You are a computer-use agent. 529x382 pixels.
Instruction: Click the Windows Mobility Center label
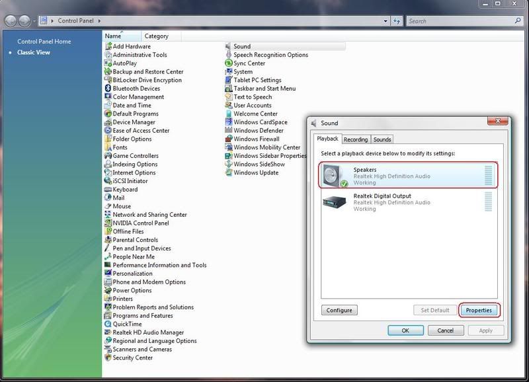pos(267,147)
